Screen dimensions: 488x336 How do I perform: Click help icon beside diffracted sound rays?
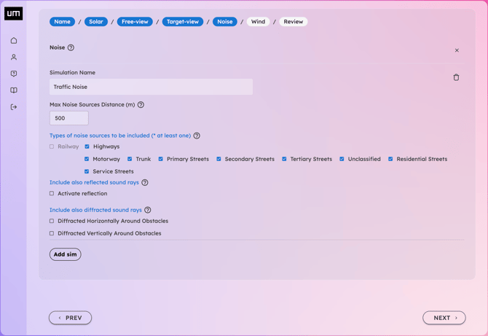(x=148, y=210)
